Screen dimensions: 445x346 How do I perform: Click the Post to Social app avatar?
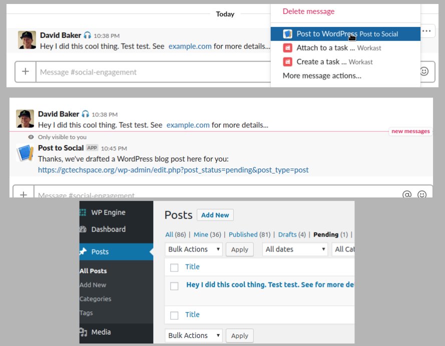(x=25, y=152)
